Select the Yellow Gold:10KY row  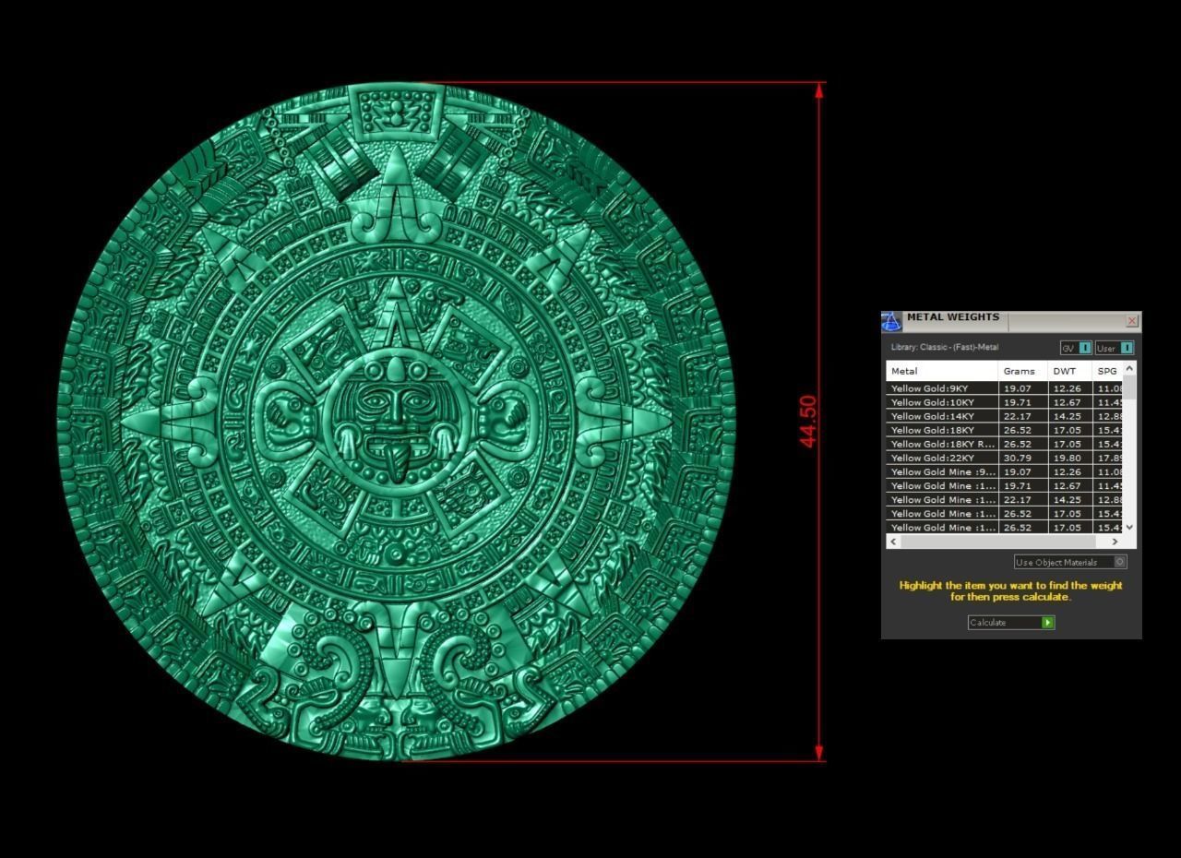1005,402
